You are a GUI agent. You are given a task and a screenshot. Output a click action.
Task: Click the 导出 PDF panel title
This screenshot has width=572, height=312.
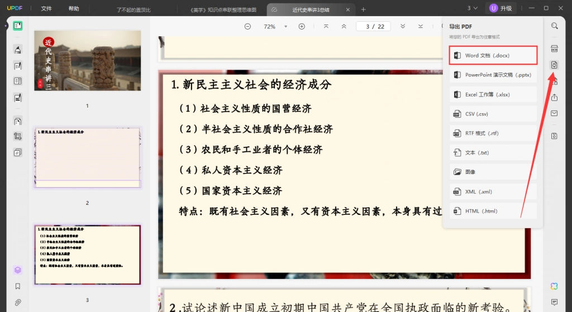(460, 26)
